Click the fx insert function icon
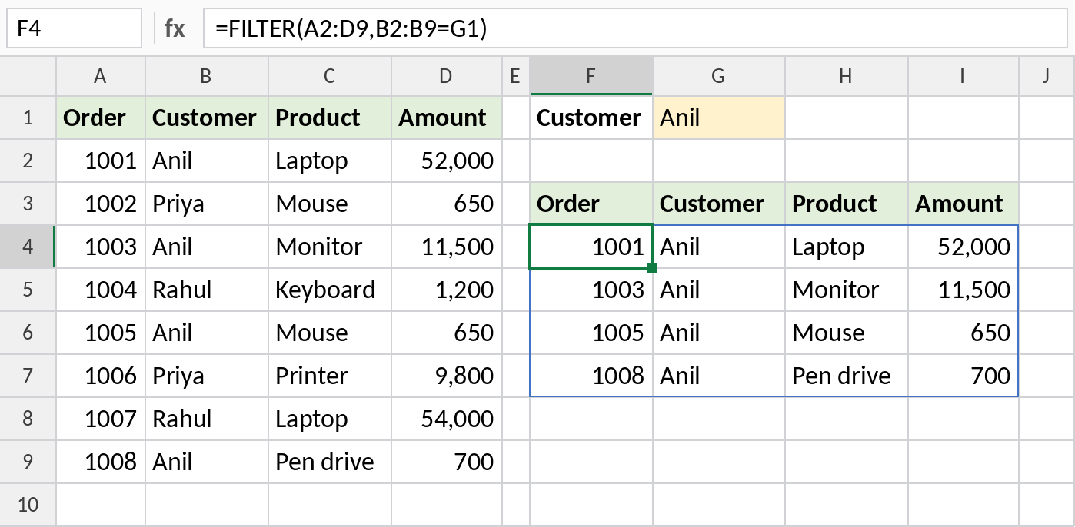Viewport: 1075px width, 527px height. click(175, 29)
